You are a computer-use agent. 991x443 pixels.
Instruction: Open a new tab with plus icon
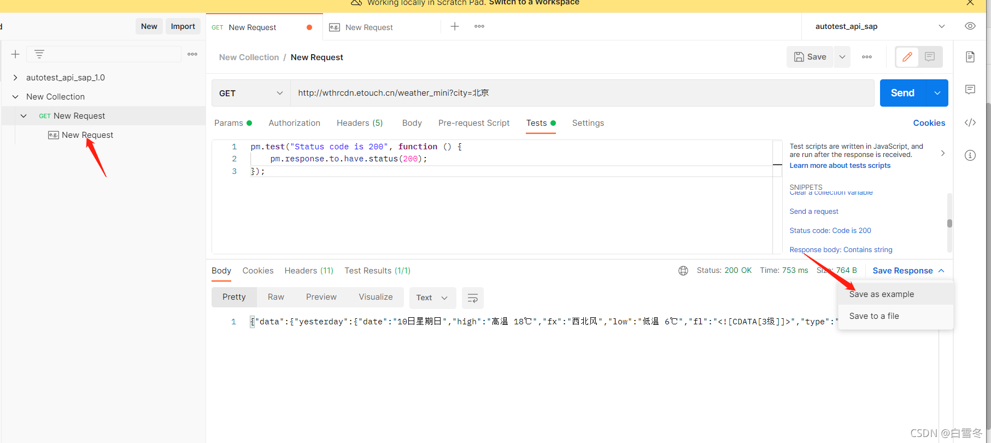[x=455, y=26]
